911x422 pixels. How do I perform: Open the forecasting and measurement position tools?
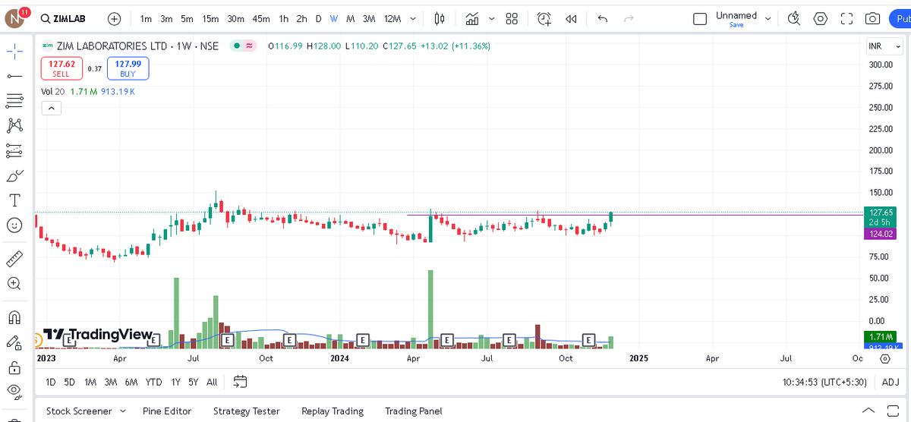(14, 150)
